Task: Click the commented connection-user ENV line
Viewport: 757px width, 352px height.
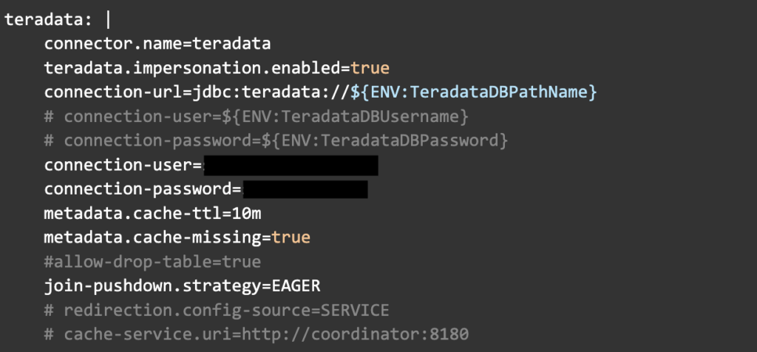Action: tap(256, 117)
